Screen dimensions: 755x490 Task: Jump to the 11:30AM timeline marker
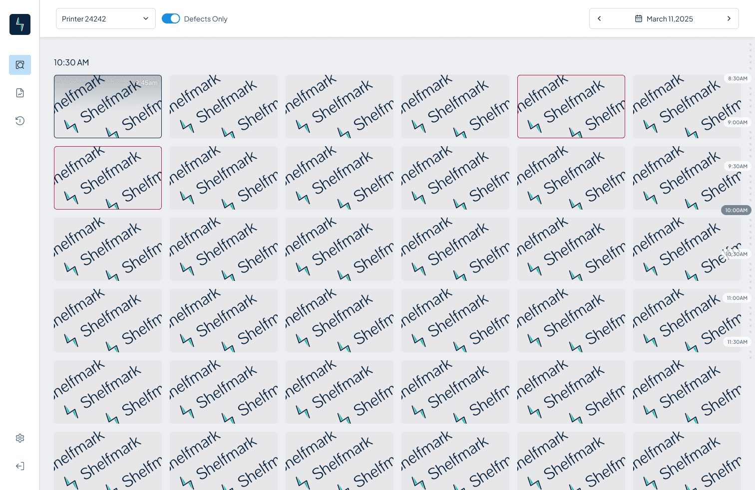738,342
